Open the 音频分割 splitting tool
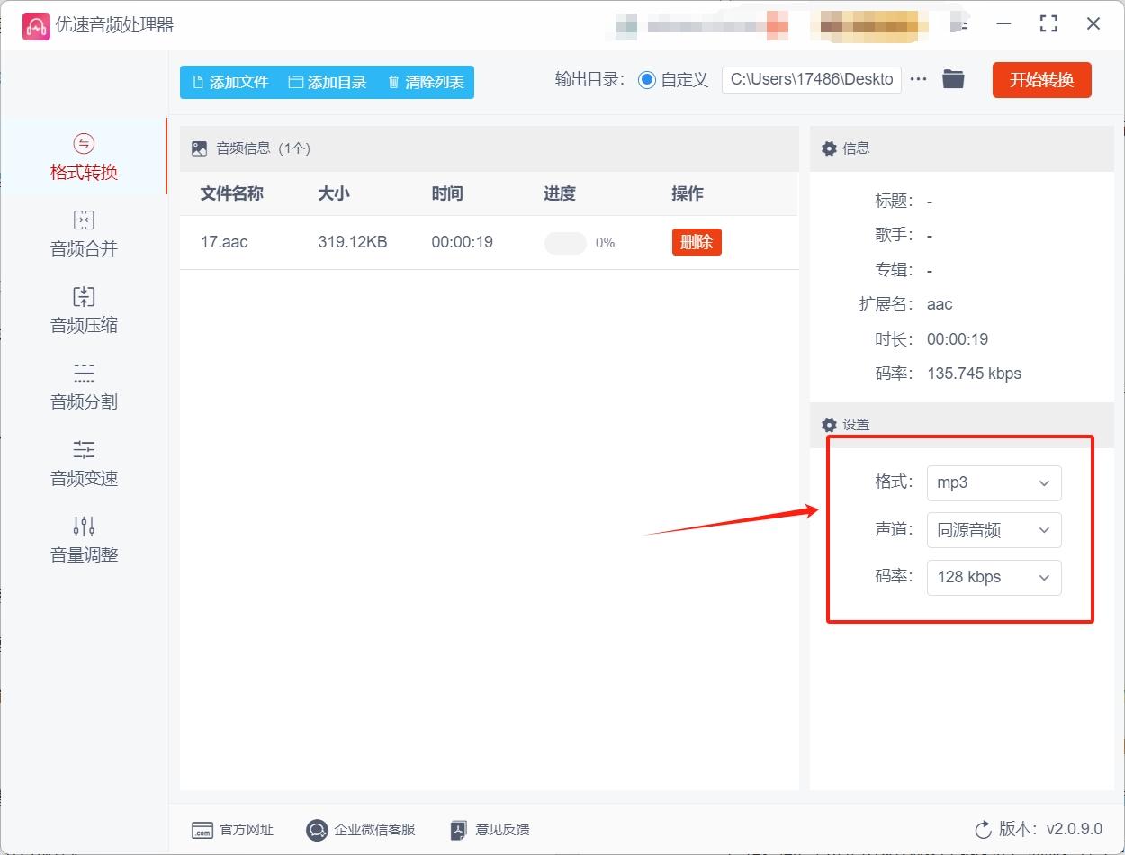This screenshot has height=855, width=1125. tap(83, 386)
